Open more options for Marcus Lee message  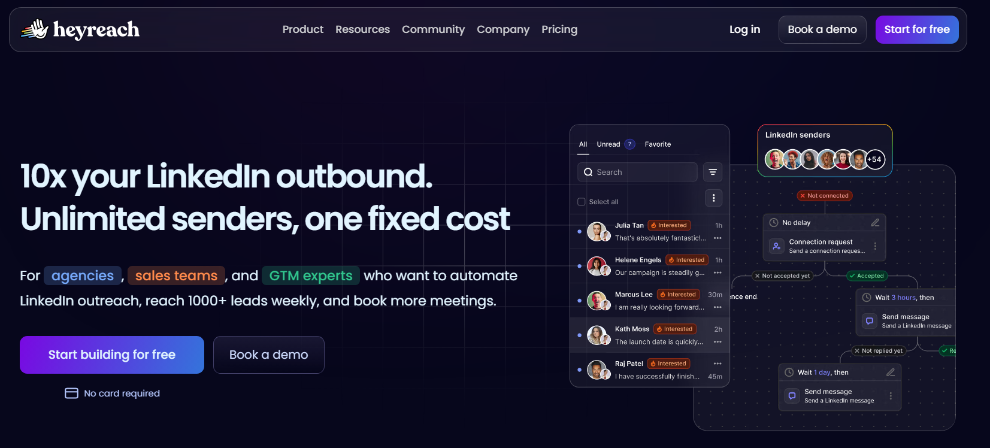point(717,307)
